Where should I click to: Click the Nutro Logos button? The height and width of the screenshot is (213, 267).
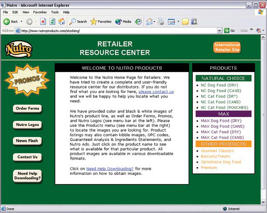(x=28, y=125)
